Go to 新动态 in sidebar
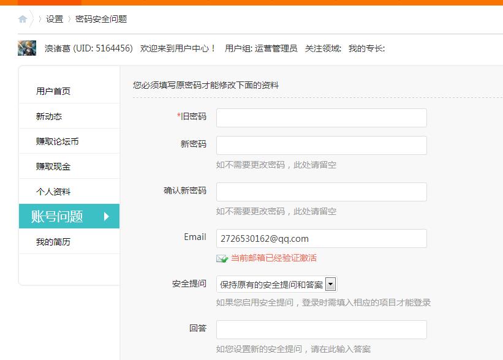Image resolution: width=503 pixels, height=360 pixels. point(49,116)
